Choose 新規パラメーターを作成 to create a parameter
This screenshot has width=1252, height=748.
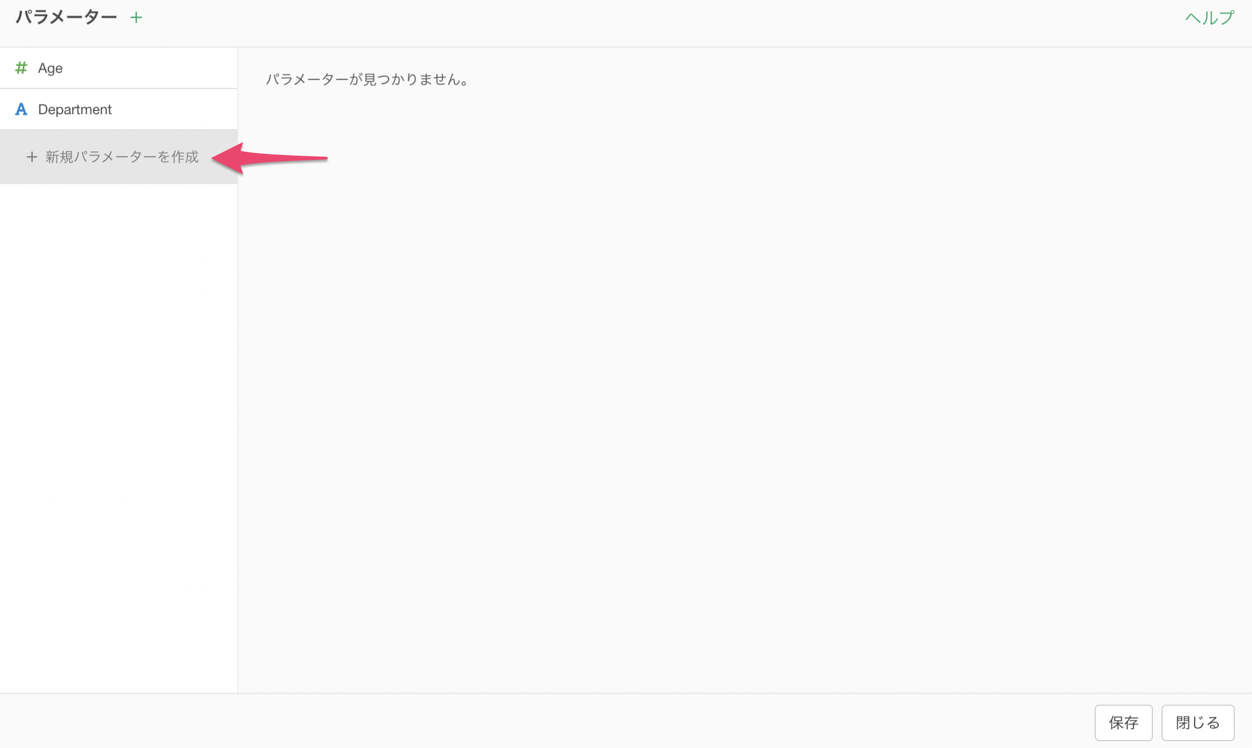pos(119,157)
